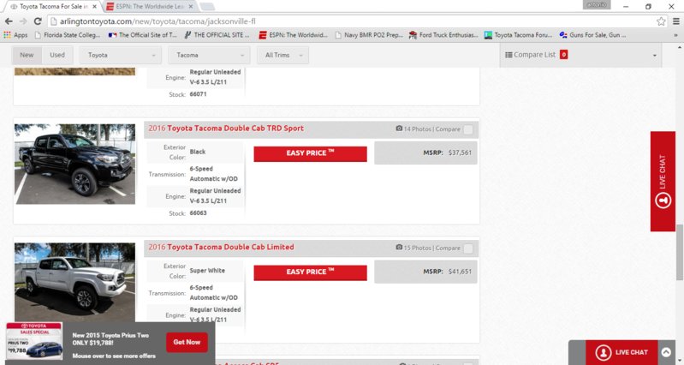Open THE OFFICIAL SITE bookmark
684x365 pixels.
pos(217,35)
